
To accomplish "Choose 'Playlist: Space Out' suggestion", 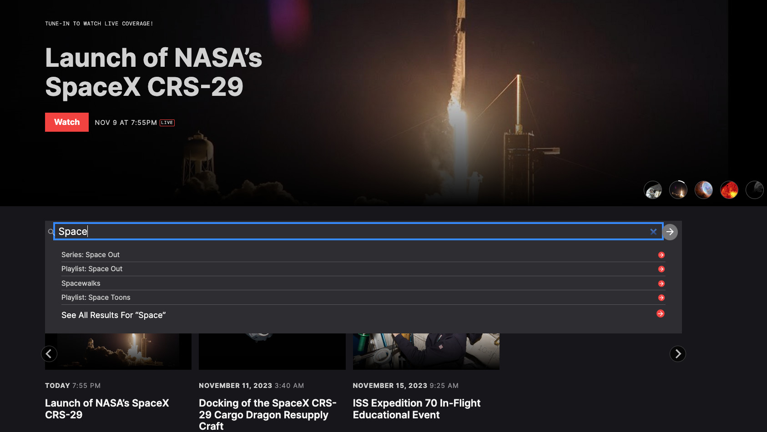I will point(92,269).
